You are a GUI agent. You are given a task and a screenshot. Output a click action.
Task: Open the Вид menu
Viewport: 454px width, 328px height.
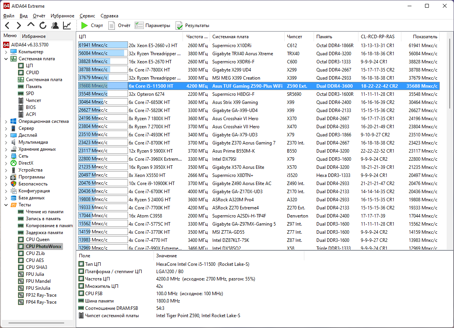24,16
